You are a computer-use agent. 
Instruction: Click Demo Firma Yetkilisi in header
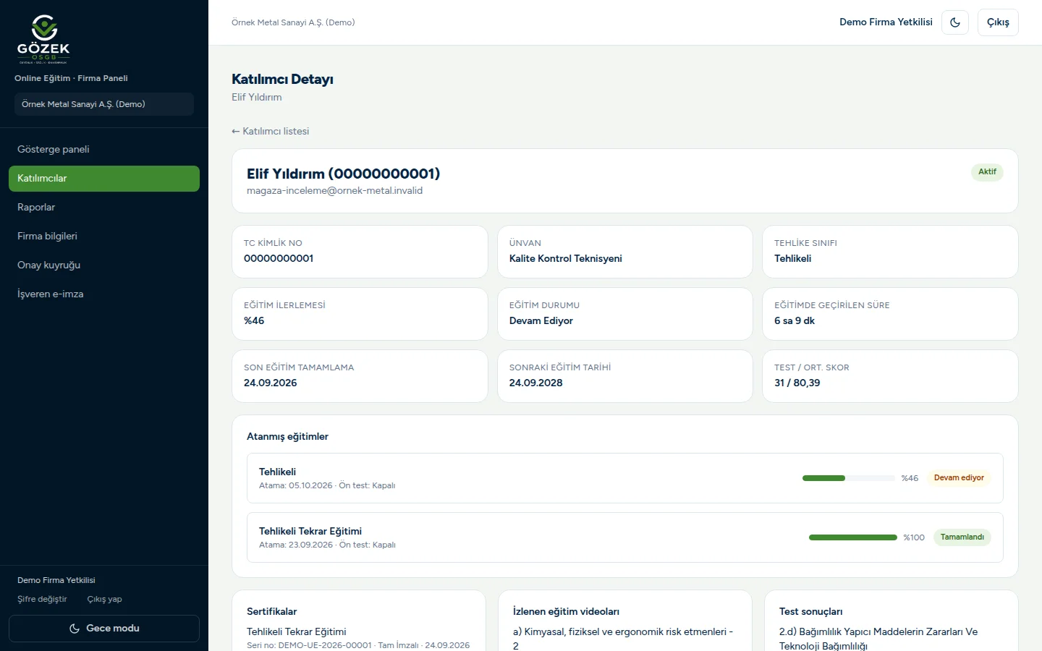pyautogui.click(x=886, y=22)
